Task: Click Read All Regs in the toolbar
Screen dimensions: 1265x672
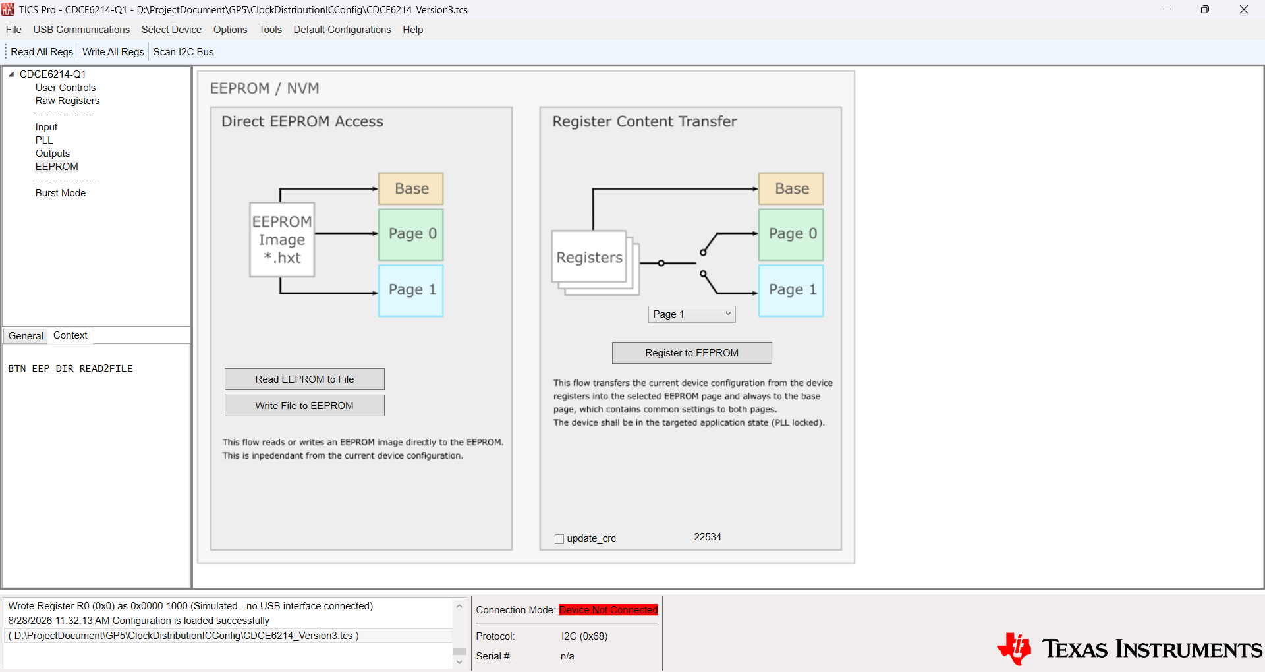Action: tap(42, 52)
